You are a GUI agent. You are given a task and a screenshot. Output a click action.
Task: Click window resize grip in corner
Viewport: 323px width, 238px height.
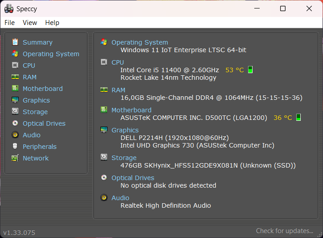coord(320,235)
